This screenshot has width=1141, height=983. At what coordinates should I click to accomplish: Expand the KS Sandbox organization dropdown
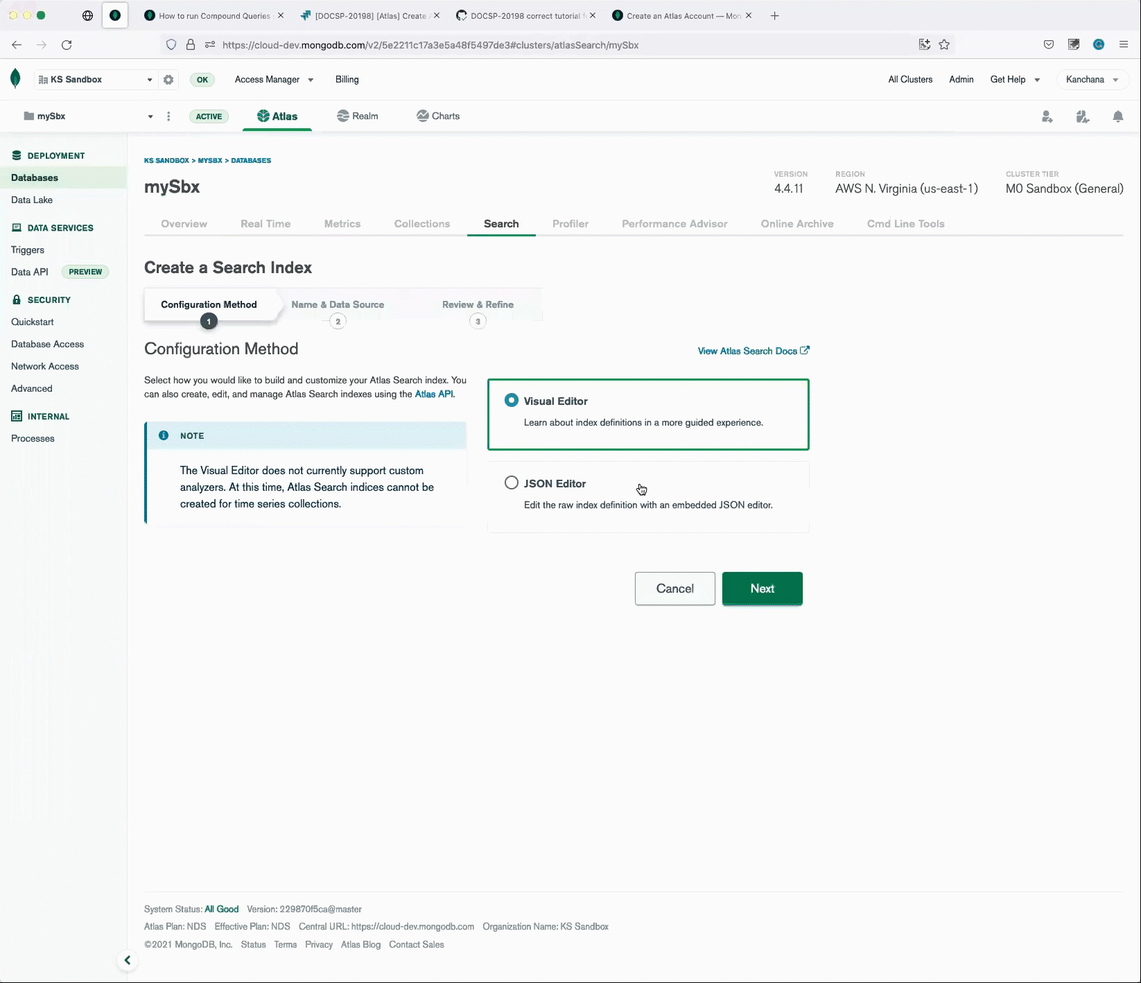[95, 80]
